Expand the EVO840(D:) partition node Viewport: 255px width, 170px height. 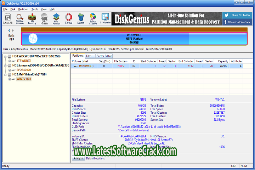pos(10,70)
